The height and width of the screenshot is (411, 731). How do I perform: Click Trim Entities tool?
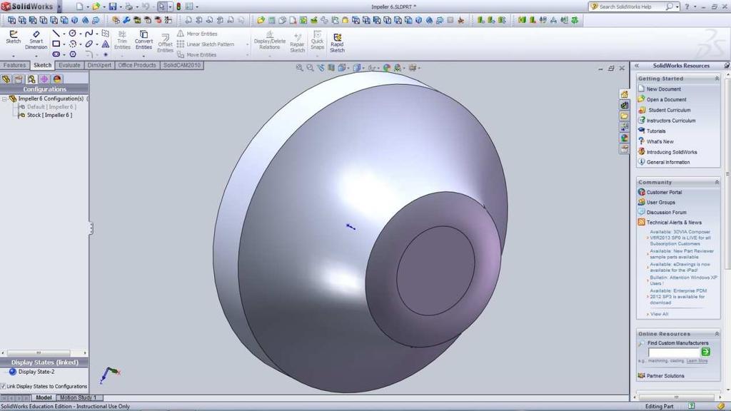click(122, 41)
